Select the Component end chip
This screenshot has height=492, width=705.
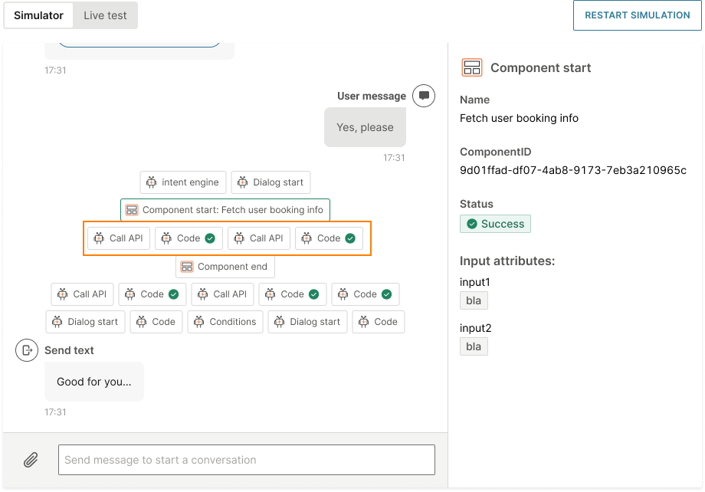tap(225, 267)
